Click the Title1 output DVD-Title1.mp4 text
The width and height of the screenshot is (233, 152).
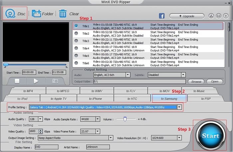point(165,28)
